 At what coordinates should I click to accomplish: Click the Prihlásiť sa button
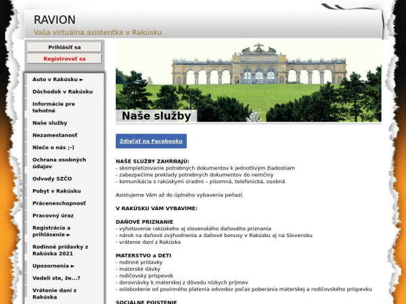(x=64, y=47)
